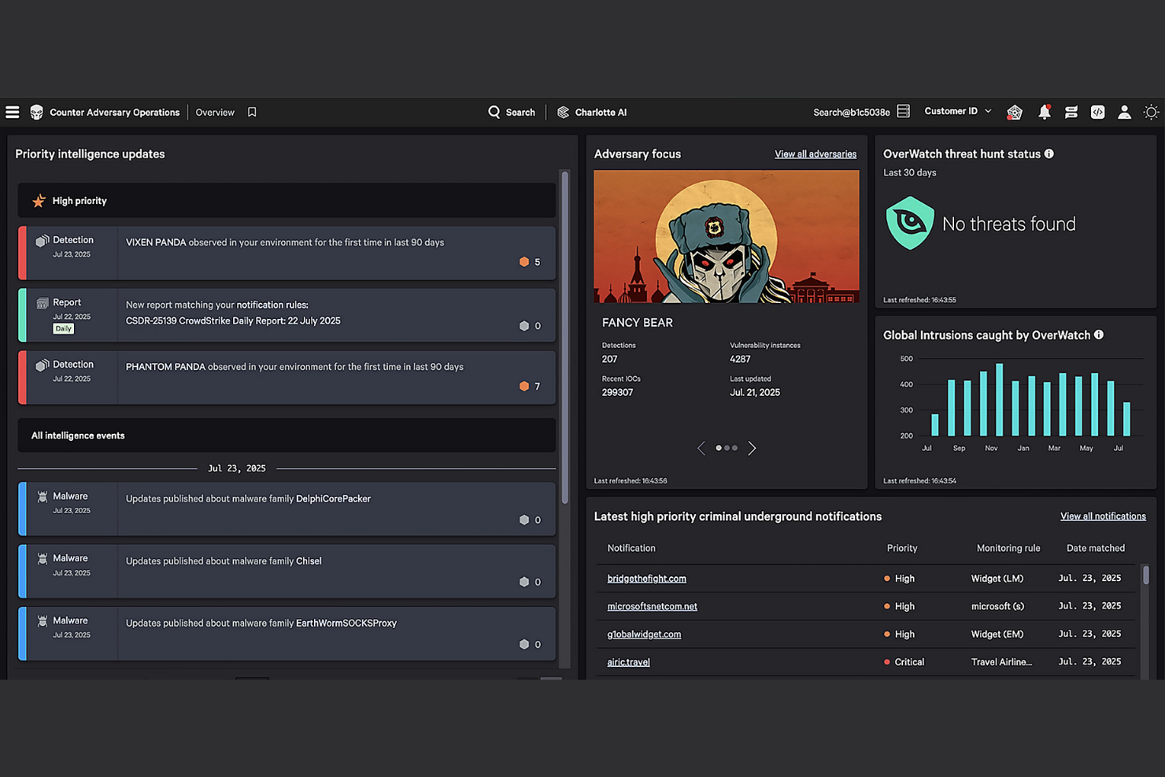This screenshot has width=1165, height=777.
Task: Click the API/developer code icon
Action: click(1098, 112)
